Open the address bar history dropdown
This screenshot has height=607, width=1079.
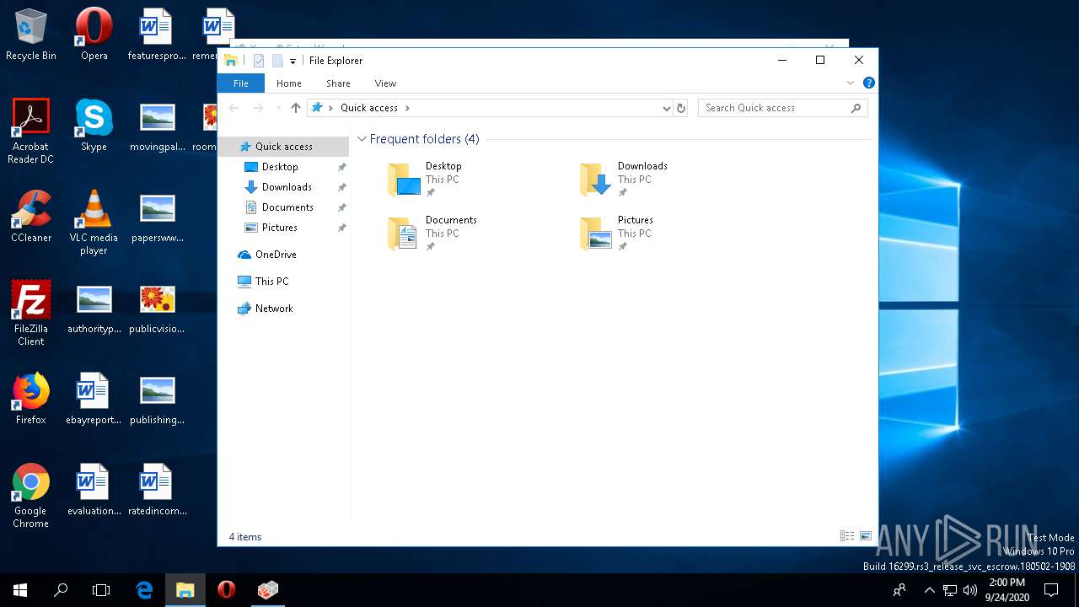[666, 108]
